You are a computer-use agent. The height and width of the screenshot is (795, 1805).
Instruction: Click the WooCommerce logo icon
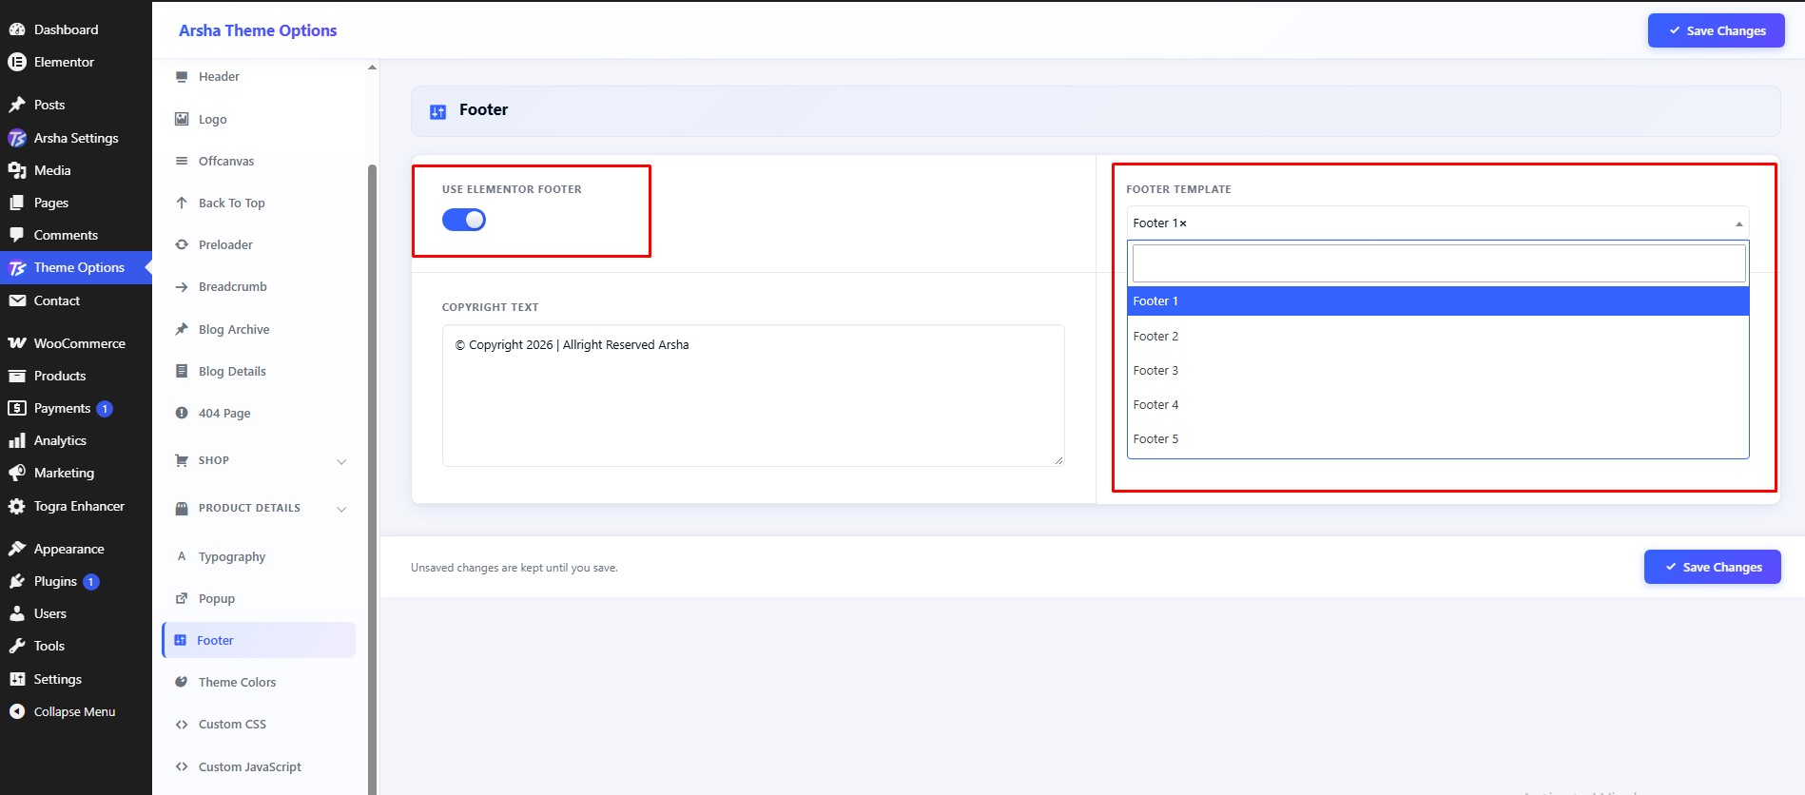pyautogui.click(x=17, y=343)
